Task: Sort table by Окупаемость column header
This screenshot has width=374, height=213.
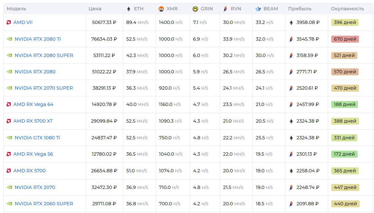Action: click(347, 9)
